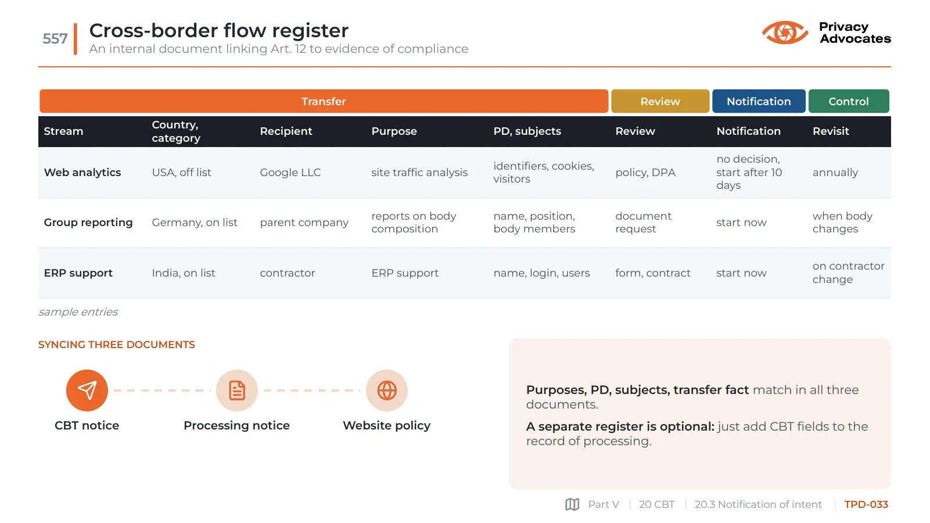Click the Website policy globe icon
The width and height of the screenshot is (930, 523).
[x=387, y=391]
